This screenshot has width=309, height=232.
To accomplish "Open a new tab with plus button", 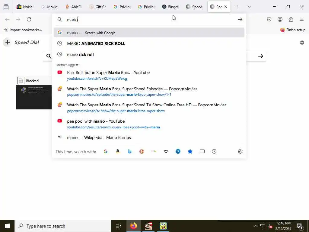I will [237, 7].
